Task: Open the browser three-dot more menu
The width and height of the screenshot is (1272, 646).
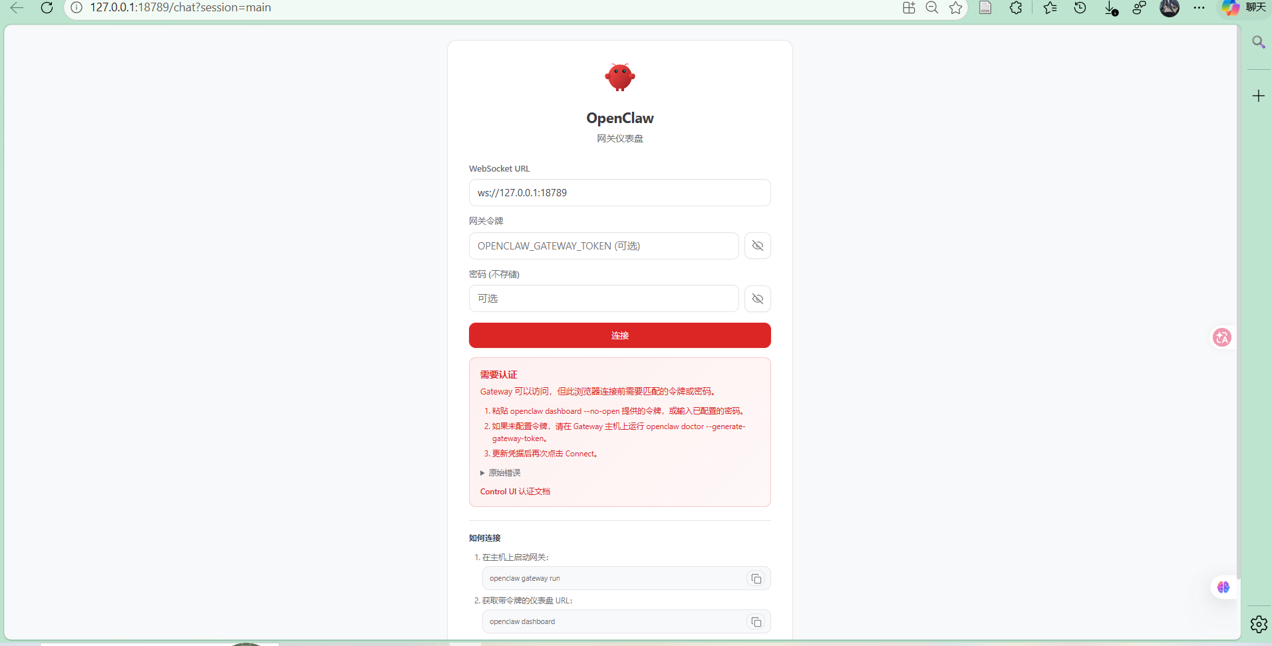Action: (1199, 7)
